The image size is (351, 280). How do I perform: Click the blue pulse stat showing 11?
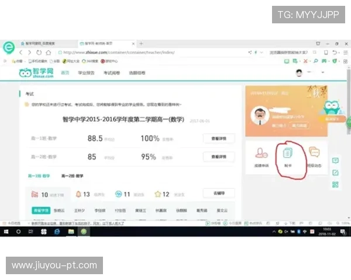[129, 194]
